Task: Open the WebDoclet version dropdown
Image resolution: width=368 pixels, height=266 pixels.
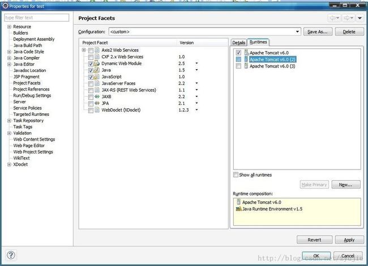Action: click(196, 109)
